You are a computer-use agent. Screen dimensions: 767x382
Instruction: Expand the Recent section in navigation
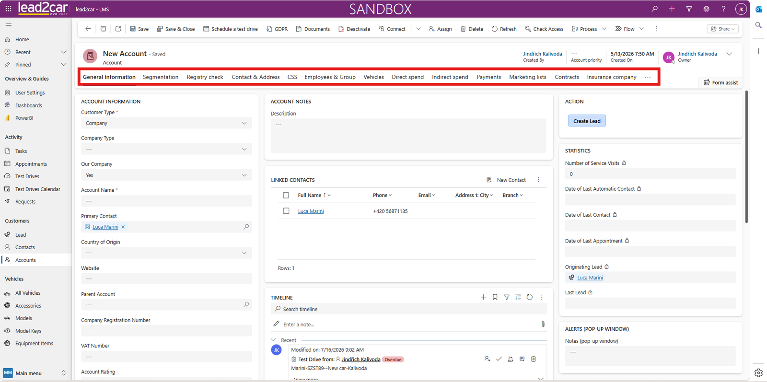coord(63,52)
